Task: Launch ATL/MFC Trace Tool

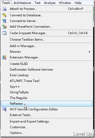Action: tap(47, 81)
